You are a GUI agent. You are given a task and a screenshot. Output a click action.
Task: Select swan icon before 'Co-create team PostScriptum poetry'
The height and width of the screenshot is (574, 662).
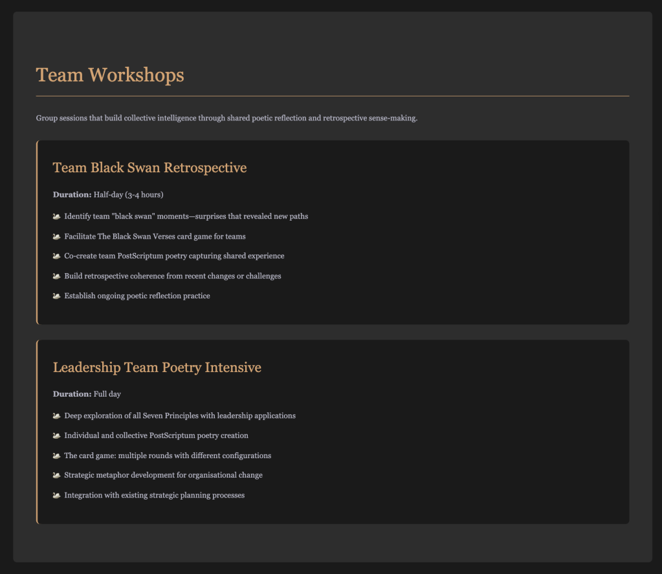56,256
